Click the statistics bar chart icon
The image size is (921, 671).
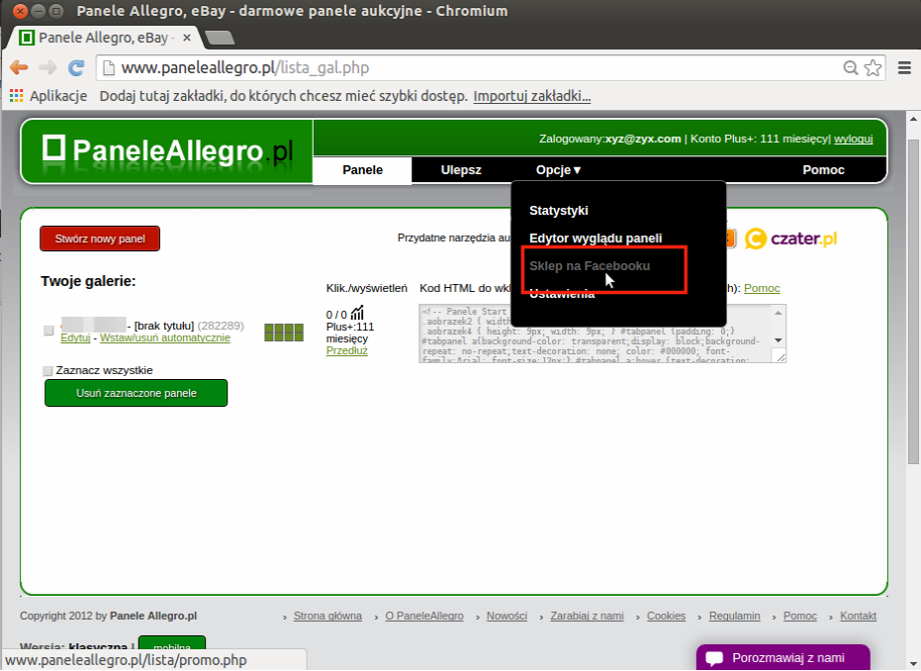pos(357,314)
